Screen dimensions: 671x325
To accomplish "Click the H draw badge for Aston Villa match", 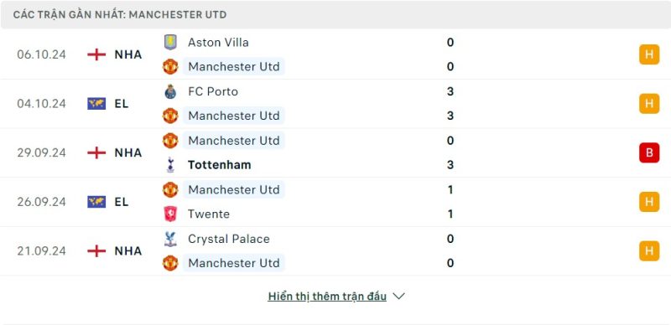I will pyautogui.click(x=649, y=54).
